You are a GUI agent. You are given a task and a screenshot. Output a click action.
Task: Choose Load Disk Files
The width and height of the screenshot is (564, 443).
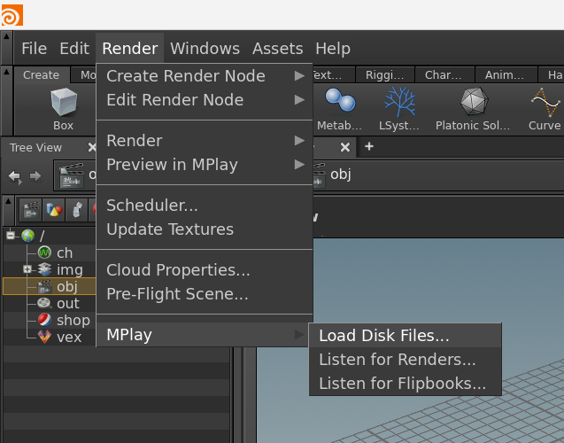[405, 336]
